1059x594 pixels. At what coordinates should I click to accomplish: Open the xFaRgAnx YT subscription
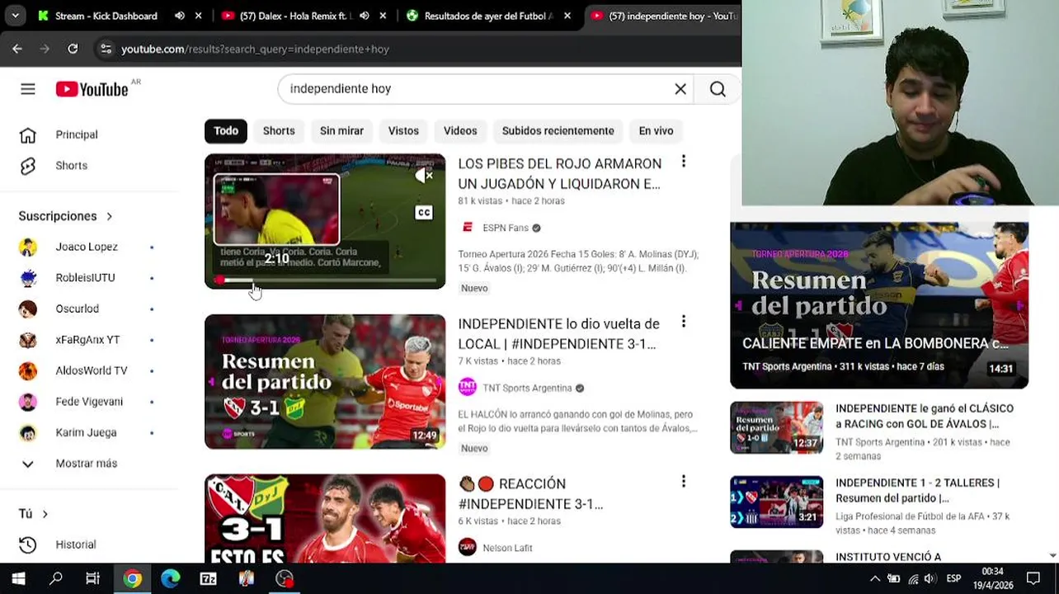pyautogui.click(x=89, y=340)
